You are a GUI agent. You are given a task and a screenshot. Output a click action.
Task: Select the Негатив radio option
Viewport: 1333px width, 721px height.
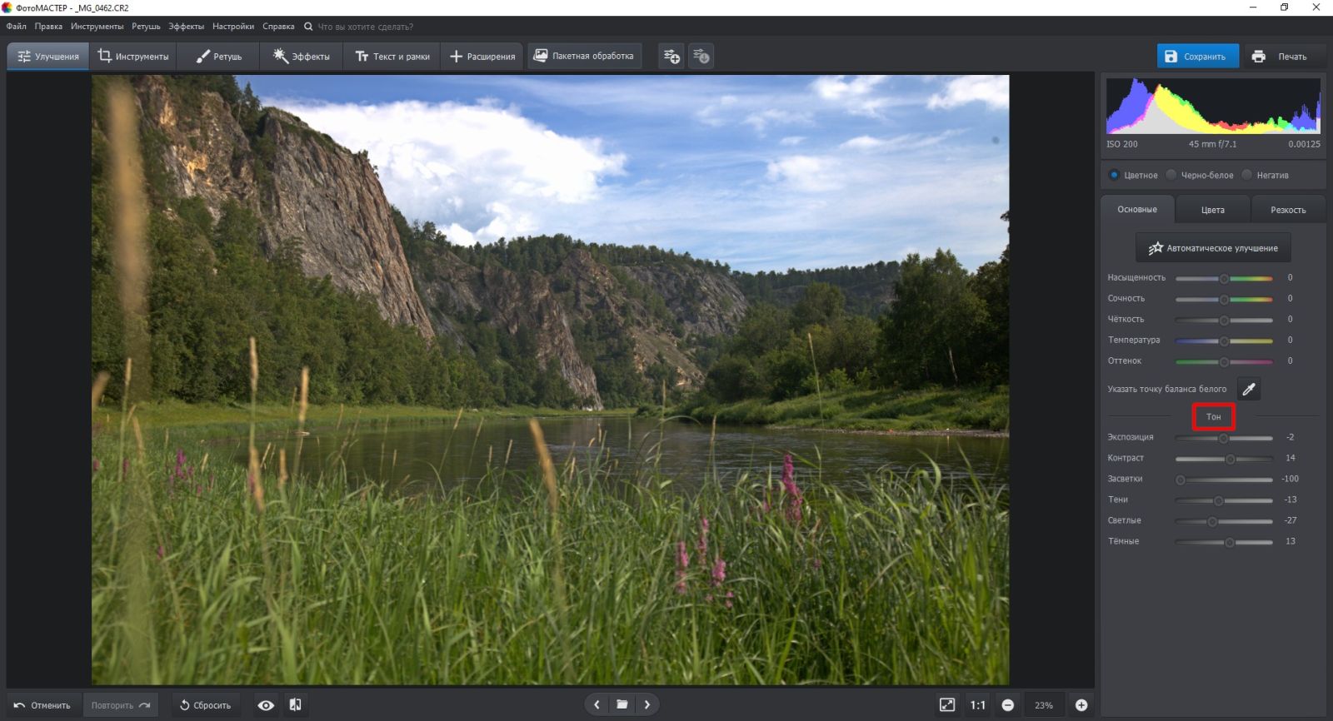[x=1247, y=175]
